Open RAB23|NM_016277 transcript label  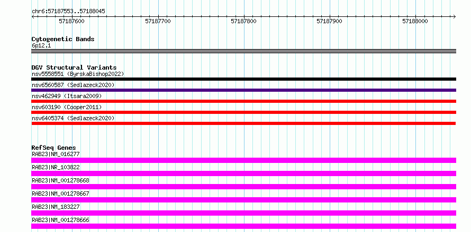point(56,154)
